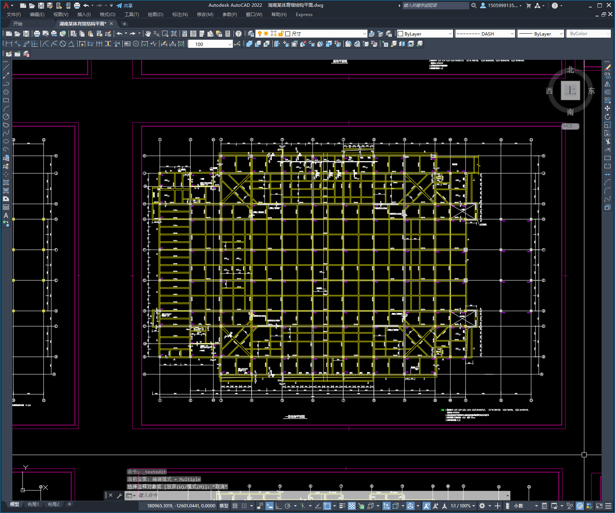Toggle object snap in status bar

coord(327,506)
